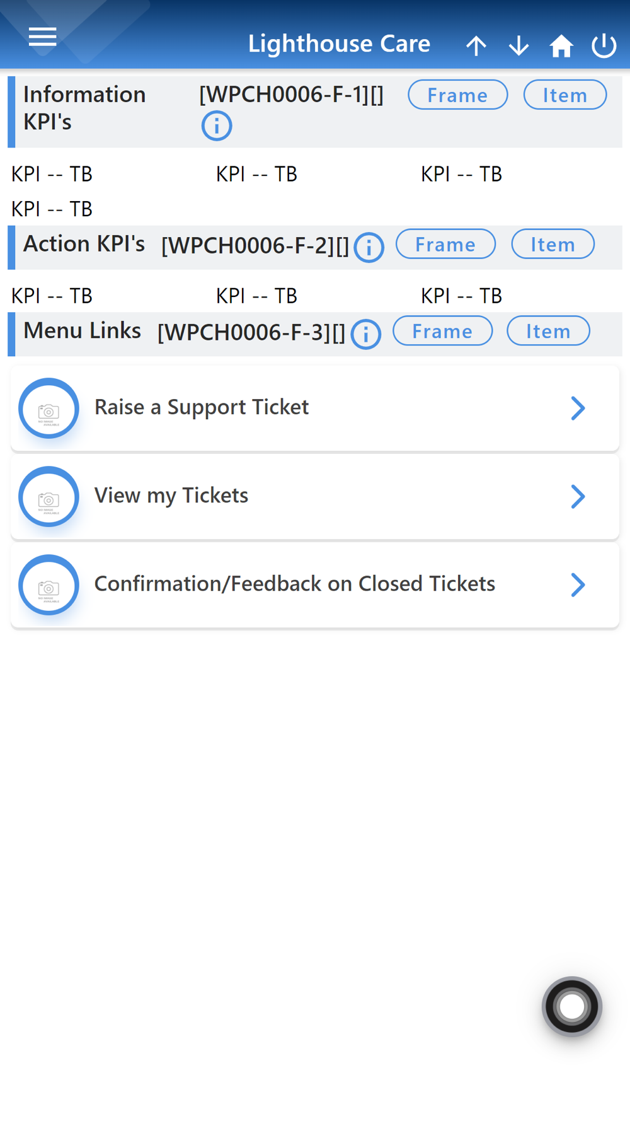Choose Item button in Menu Links row
This screenshot has height=1121, width=630.
549,331
